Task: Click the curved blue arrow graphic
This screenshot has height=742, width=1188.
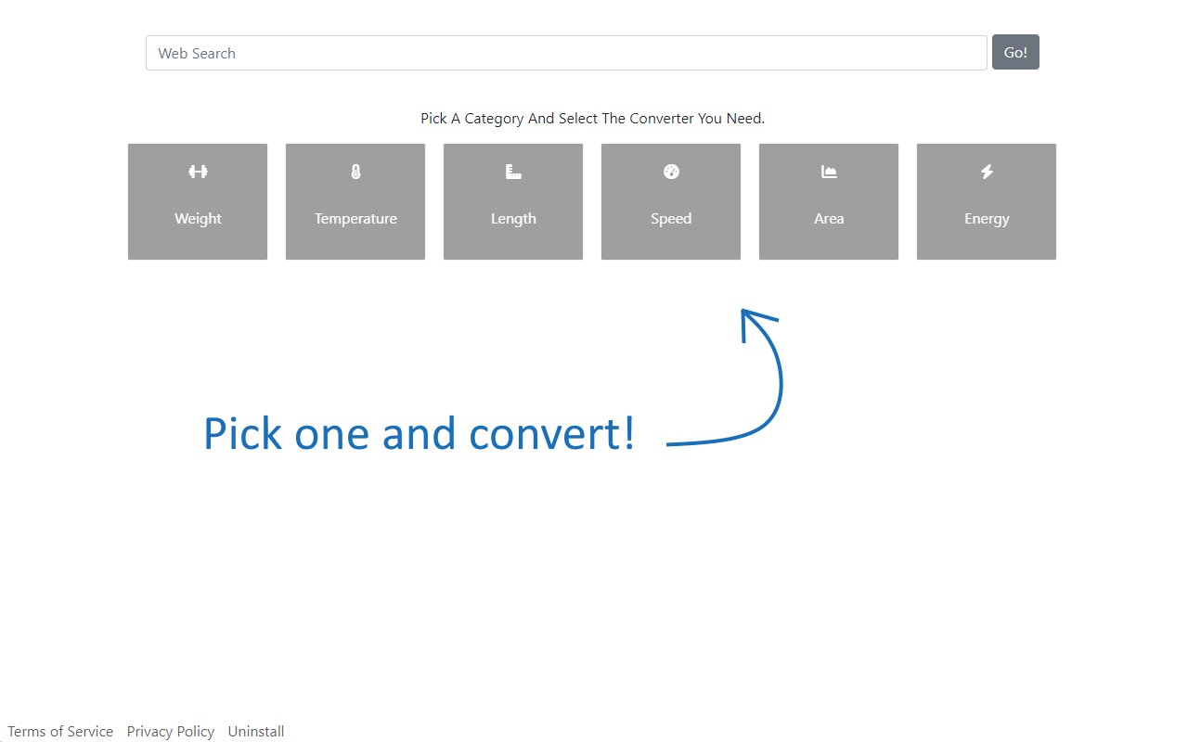Action: (x=742, y=380)
